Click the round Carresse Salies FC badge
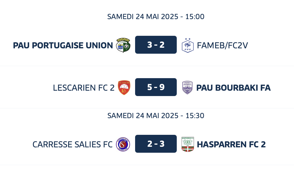The height and width of the screenshot is (173, 294). tap(123, 144)
